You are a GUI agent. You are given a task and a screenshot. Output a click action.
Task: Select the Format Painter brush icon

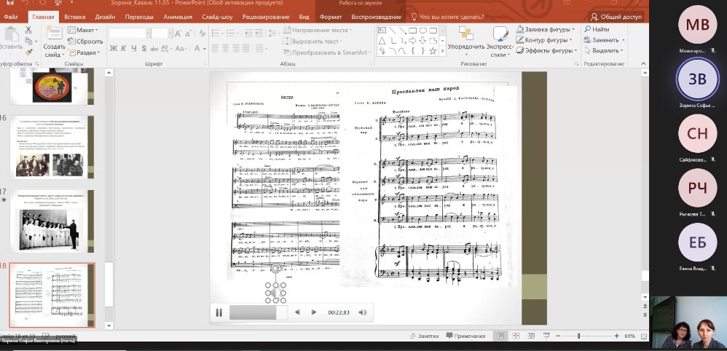click(x=29, y=52)
